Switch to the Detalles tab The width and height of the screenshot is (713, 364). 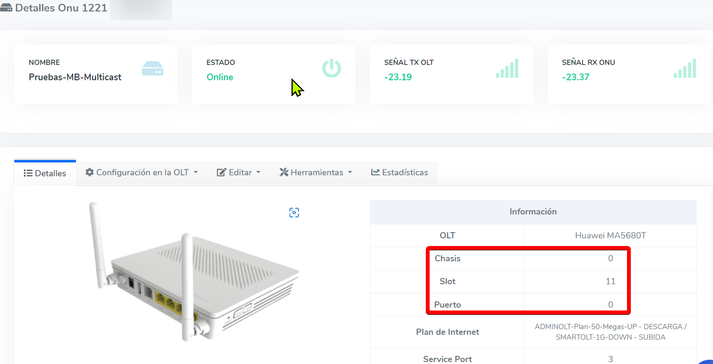click(45, 173)
